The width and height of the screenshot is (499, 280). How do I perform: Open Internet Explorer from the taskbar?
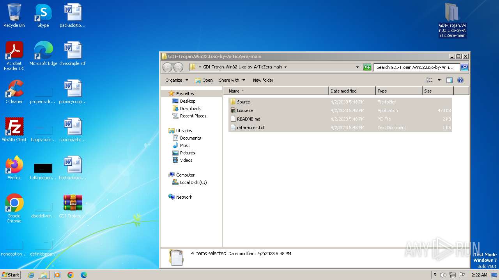(x=31, y=275)
